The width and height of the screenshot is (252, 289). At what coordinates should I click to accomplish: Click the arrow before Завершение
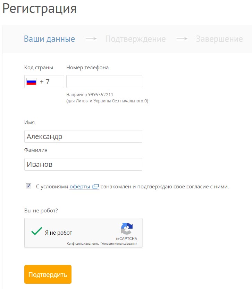(182, 39)
